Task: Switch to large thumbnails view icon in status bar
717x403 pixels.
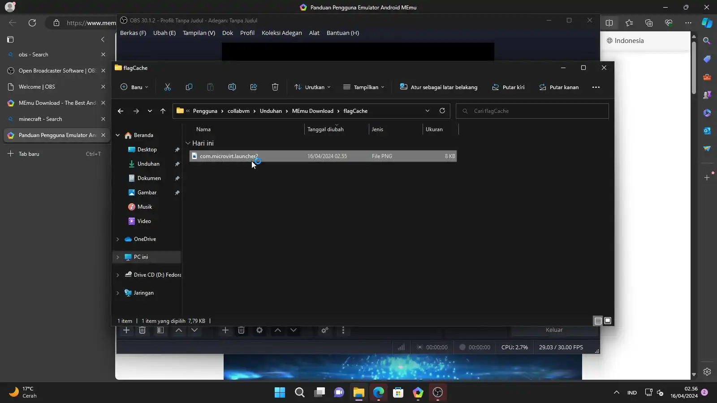Action: coord(608,321)
